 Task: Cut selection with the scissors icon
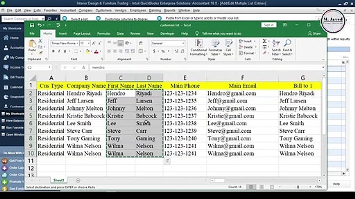(x=40, y=41)
